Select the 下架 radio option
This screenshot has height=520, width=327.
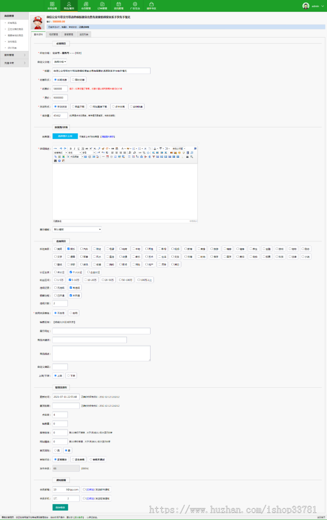pyautogui.click(x=68, y=376)
